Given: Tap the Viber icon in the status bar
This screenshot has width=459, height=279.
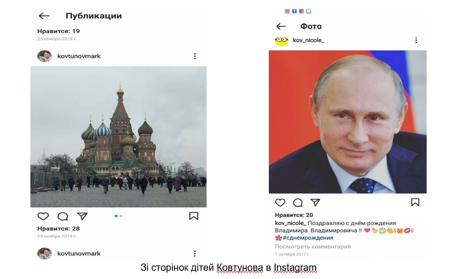Looking at the screenshot, I should (287, 11).
